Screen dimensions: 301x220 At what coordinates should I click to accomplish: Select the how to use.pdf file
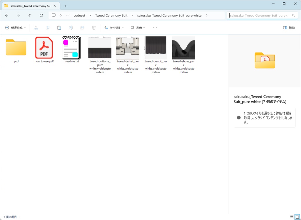[x=44, y=47]
